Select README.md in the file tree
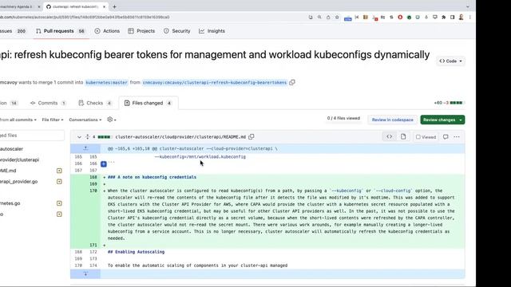This screenshot has height=287, width=511. (8, 171)
